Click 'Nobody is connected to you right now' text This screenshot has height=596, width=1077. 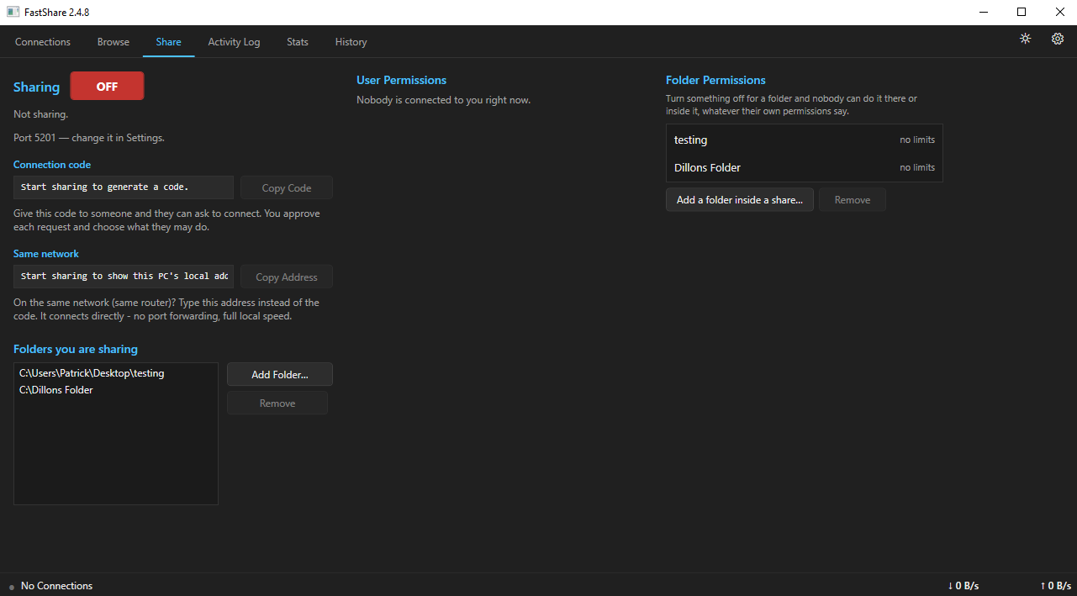443,100
